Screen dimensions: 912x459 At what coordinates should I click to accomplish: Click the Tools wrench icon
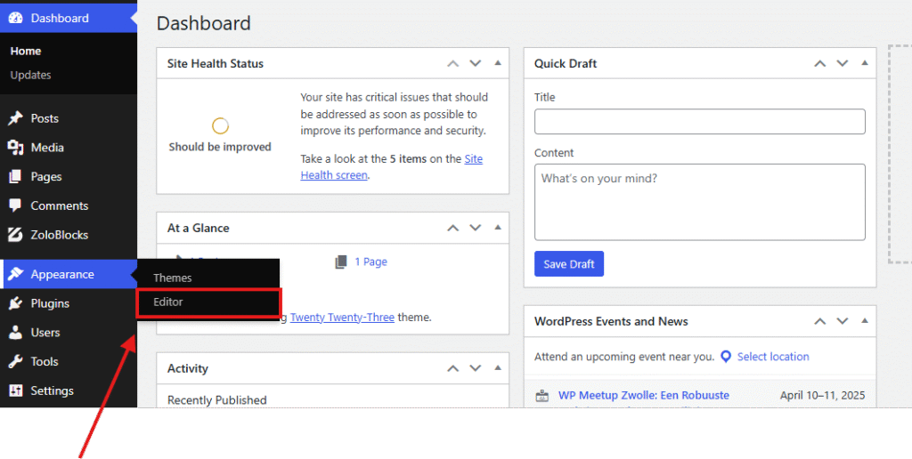click(16, 361)
